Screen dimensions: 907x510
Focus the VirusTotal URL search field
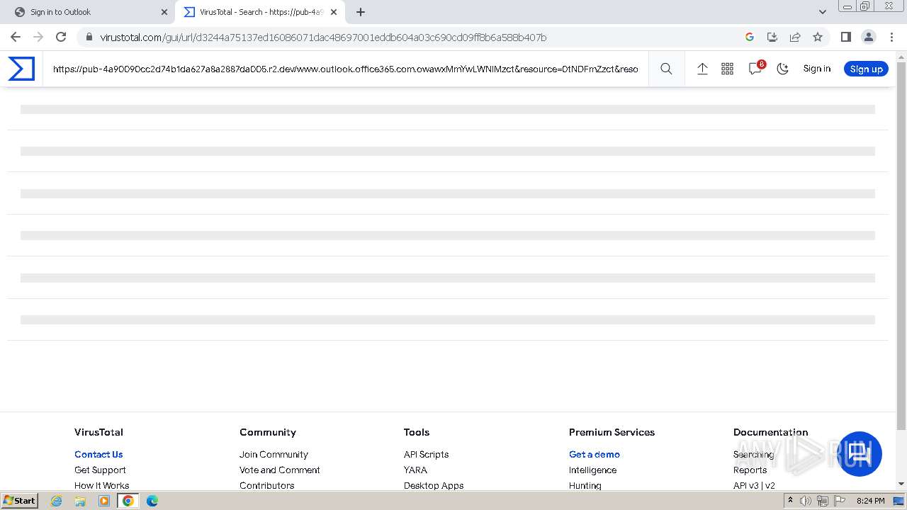(x=346, y=69)
